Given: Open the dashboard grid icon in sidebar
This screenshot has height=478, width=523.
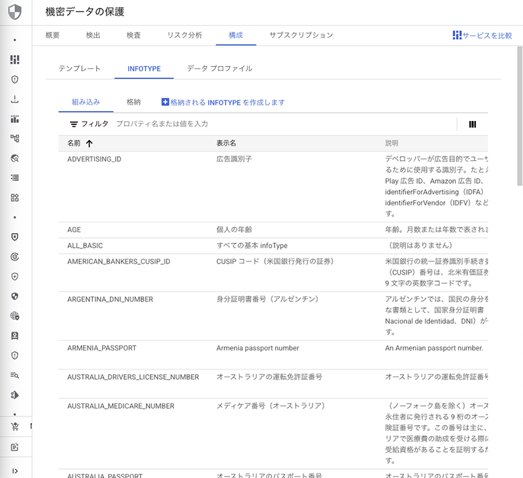Looking at the screenshot, I should point(14,60).
